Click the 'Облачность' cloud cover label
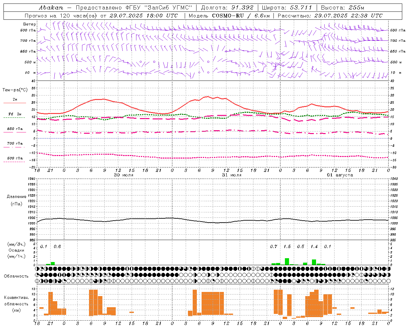The height and width of the screenshot is (326, 407). click(16, 276)
